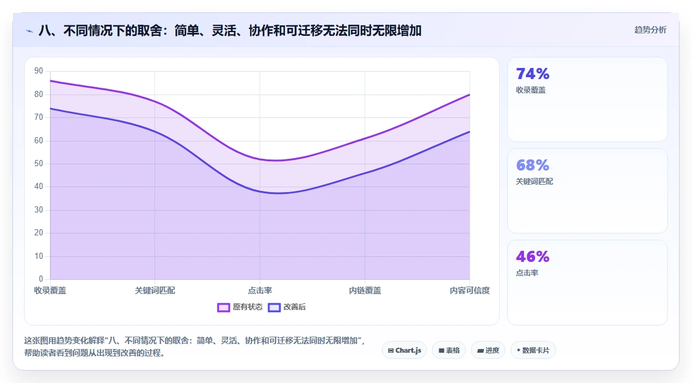
Task: Click the 改善后 legend label
Action: 294,307
